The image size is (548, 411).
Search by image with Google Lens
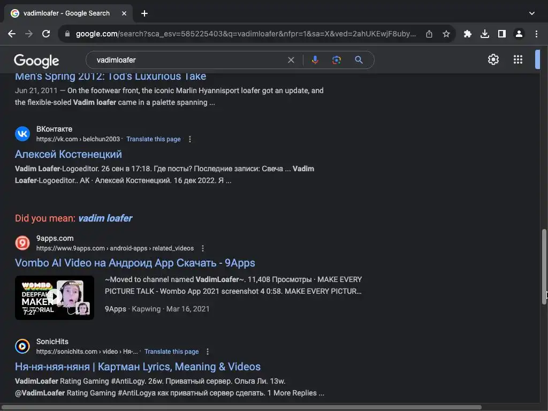point(336,60)
